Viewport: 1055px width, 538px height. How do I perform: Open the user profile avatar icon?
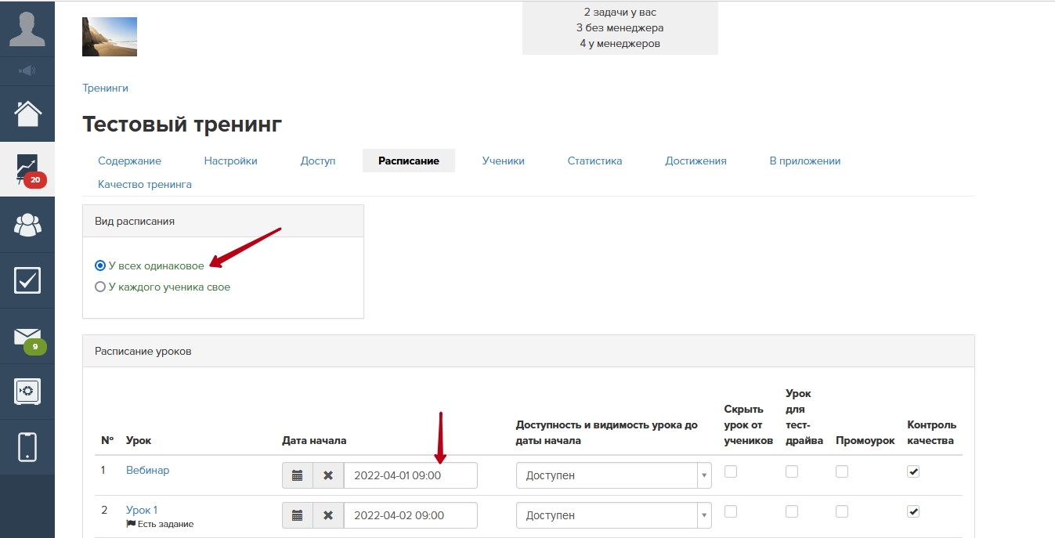(x=27, y=29)
